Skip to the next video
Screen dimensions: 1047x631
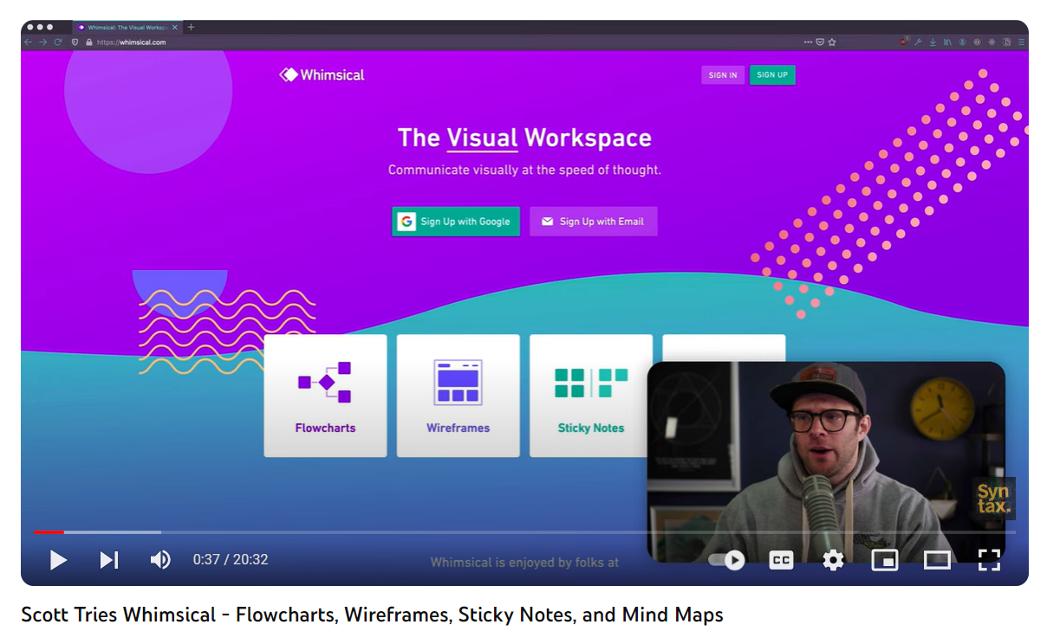[109, 560]
